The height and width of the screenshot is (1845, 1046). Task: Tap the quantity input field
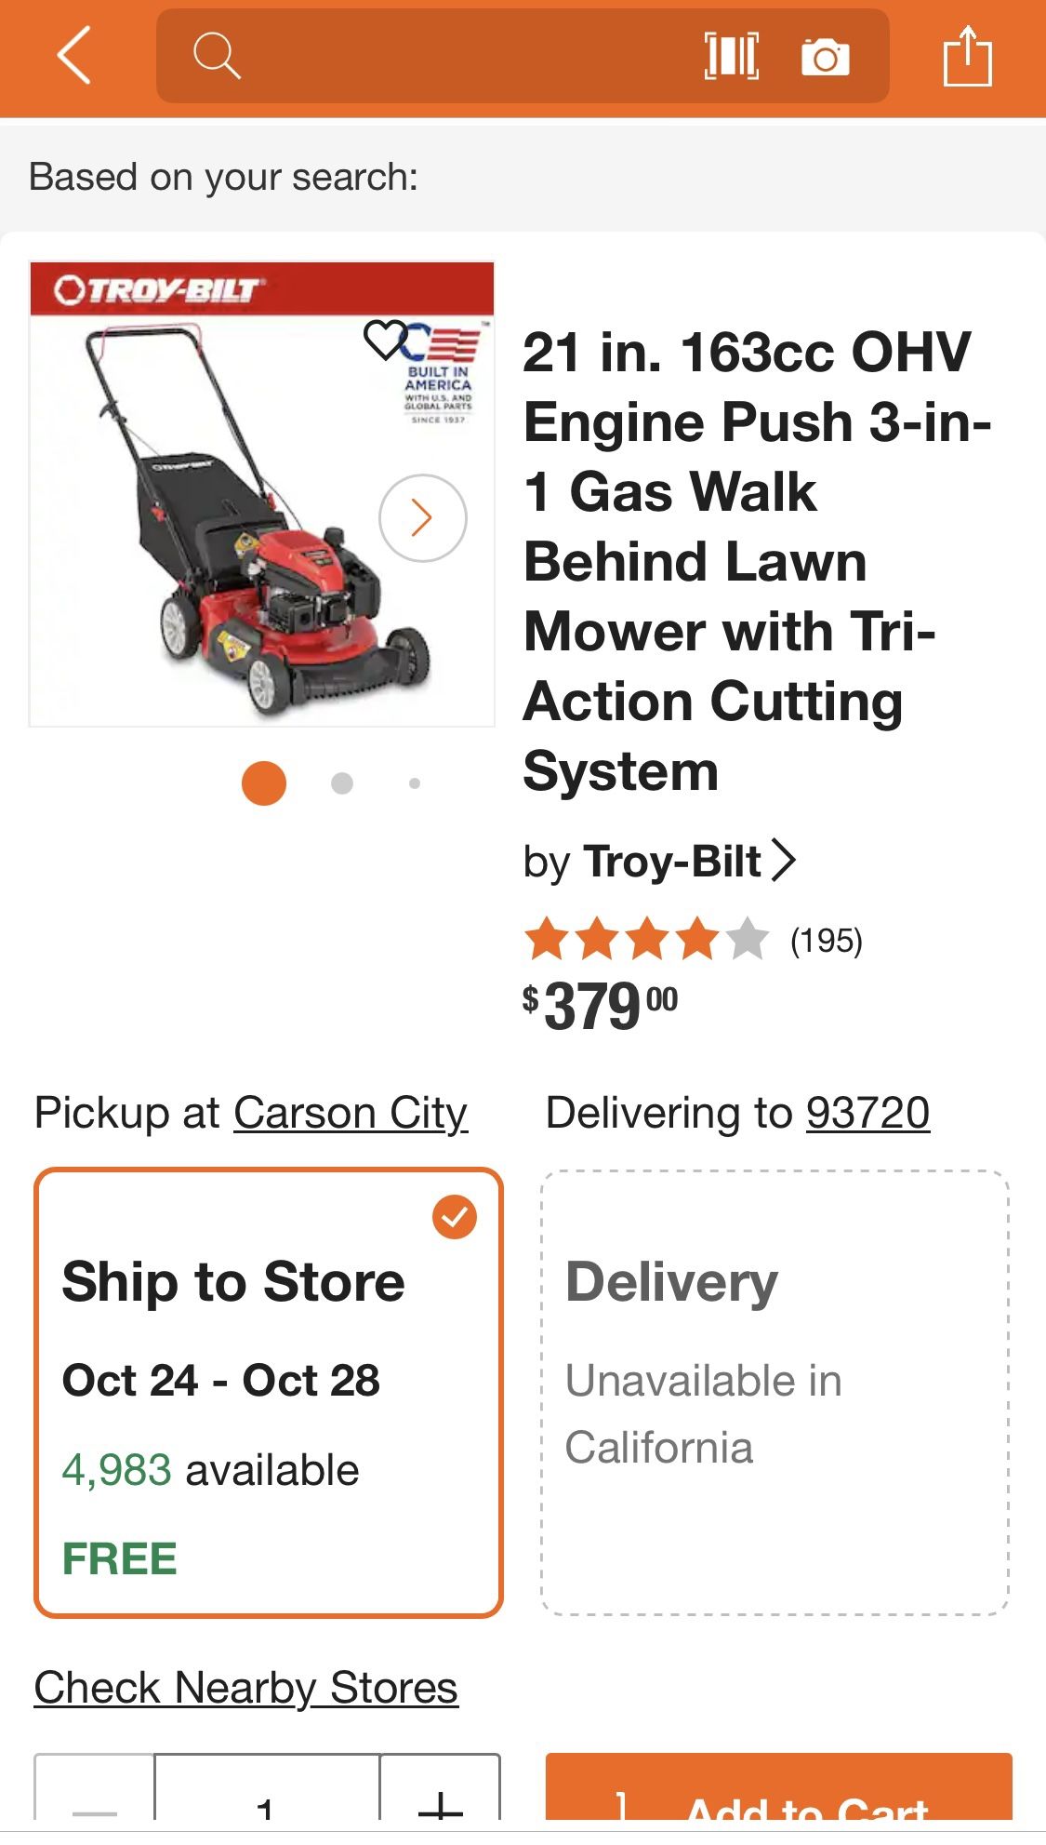pyautogui.click(x=263, y=1806)
